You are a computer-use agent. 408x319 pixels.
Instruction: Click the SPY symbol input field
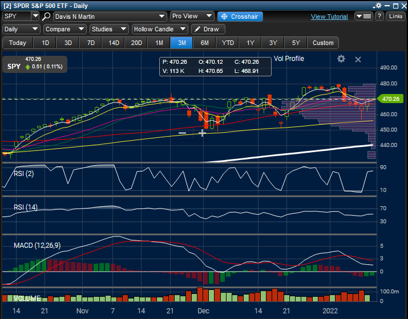pyautogui.click(x=17, y=16)
